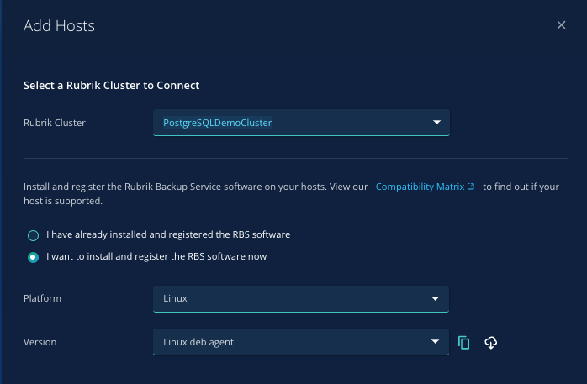Download the RBS agent via cloud icon
The height and width of the screenshot is (384, 587).
(x=491, y=343)
